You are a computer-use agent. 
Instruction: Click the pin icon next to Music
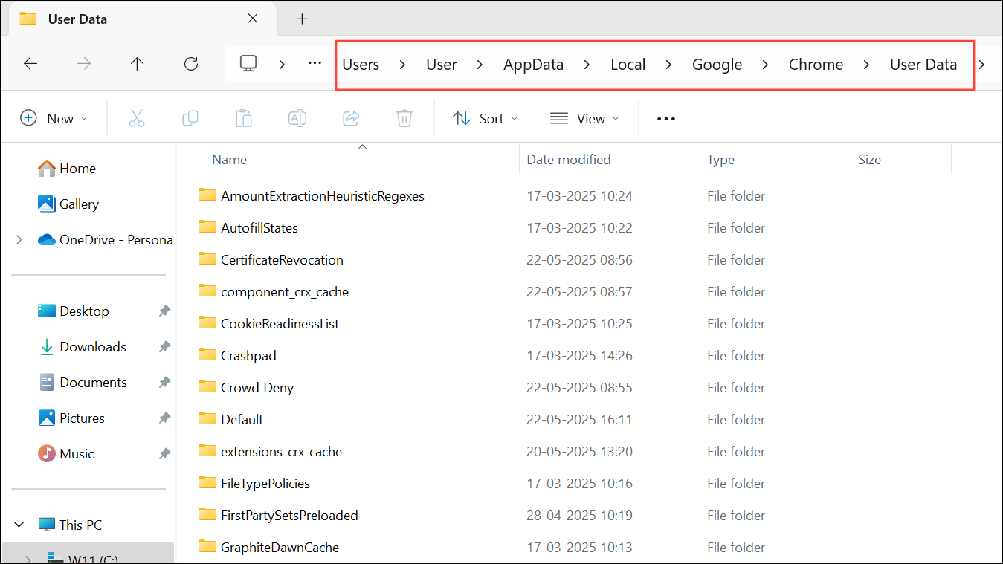pyautogui.click(x=164, y=454)
